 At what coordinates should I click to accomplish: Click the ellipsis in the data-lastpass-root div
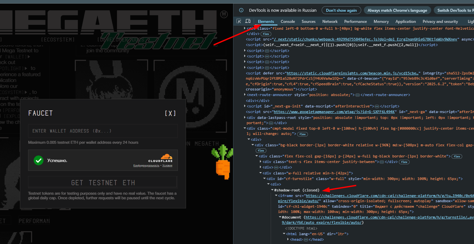(271, 123)
